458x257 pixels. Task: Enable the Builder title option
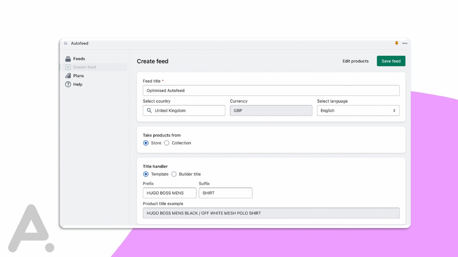pyautogui.click(x=174, y=174)
